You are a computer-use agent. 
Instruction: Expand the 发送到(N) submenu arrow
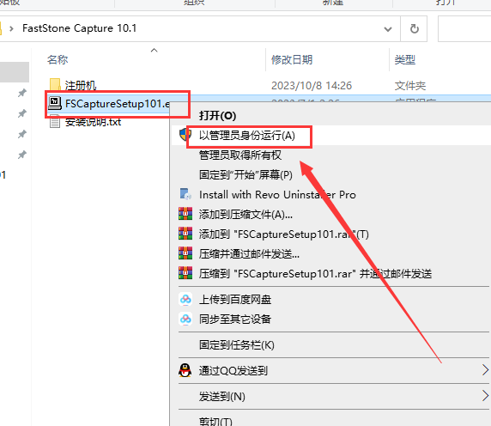(x=485, y=396)
